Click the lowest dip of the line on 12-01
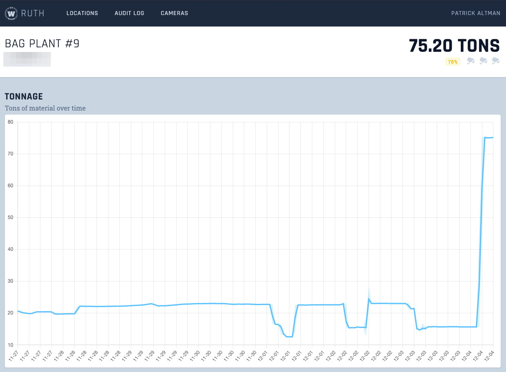 point(289,337)
